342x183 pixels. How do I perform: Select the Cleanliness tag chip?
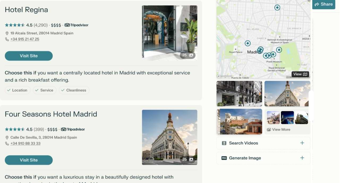[x=74, y=90]
